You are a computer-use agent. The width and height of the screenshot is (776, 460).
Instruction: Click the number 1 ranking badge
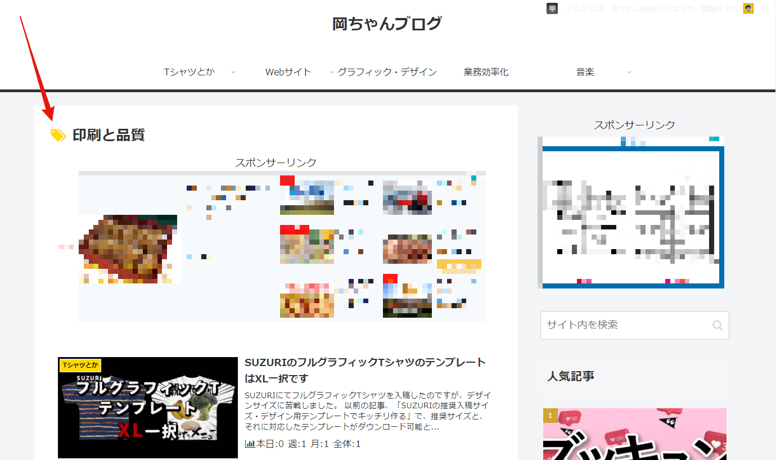coord(550,416)
